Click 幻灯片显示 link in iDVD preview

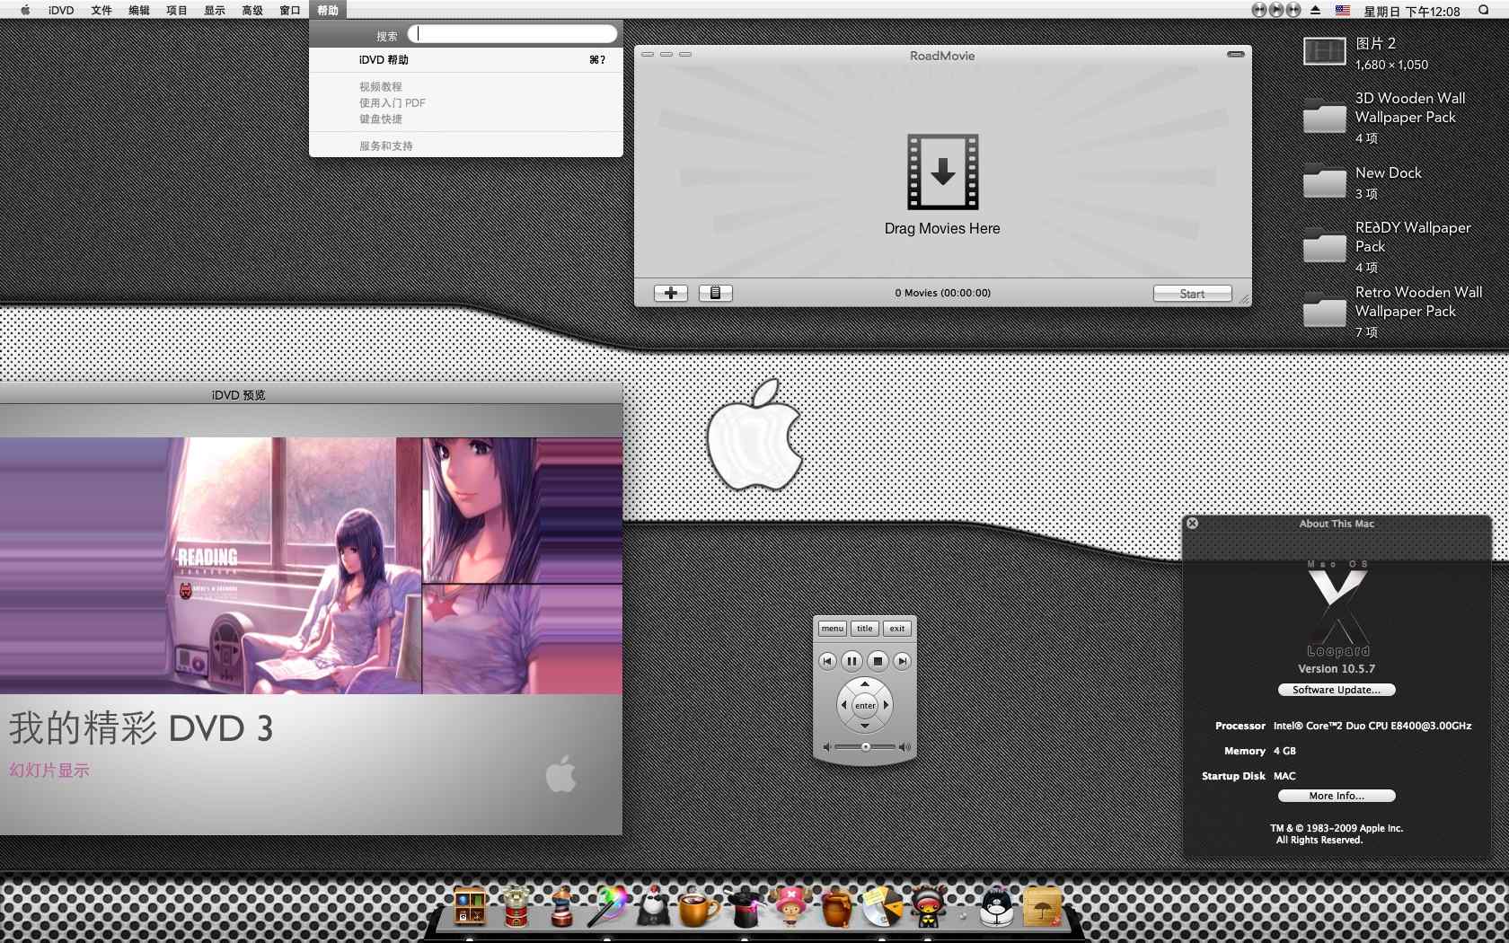click(x=49, y=771)
